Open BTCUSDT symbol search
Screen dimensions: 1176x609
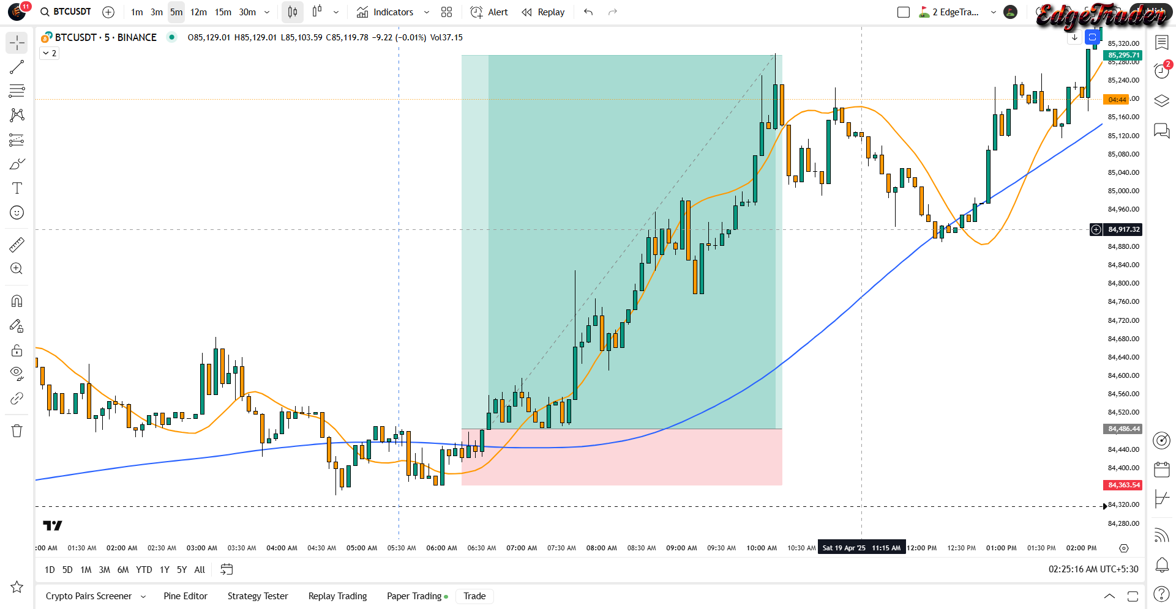tap(66, 12)
